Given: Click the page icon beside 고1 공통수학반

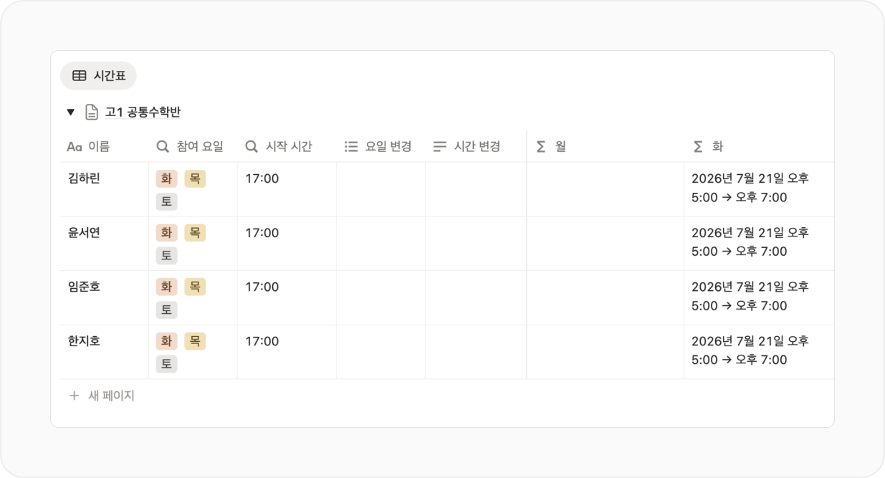Looking at the screenshot, I should coord(92,112).
